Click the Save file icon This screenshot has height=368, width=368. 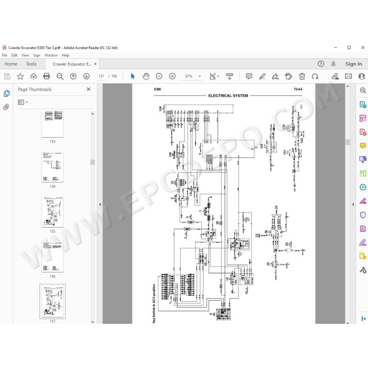click(x=7, y=76)
